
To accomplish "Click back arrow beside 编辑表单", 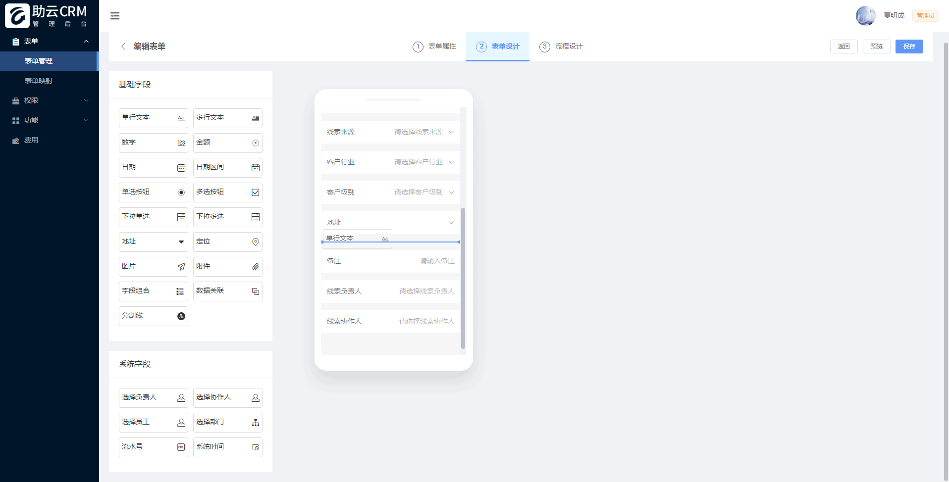I will tap(123, 46).
